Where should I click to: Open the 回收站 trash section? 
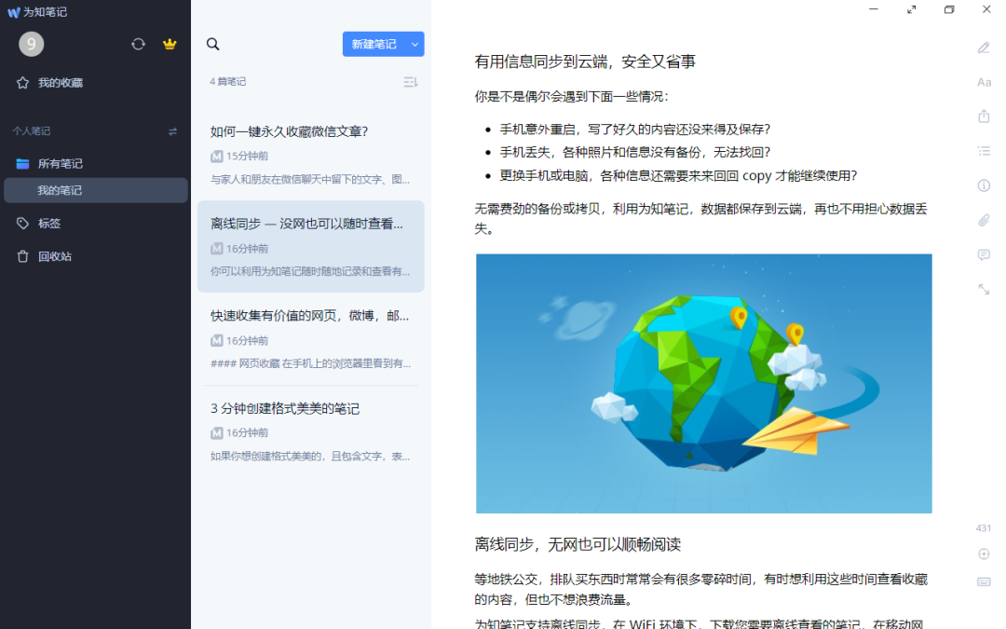click(x=56, y=257)
